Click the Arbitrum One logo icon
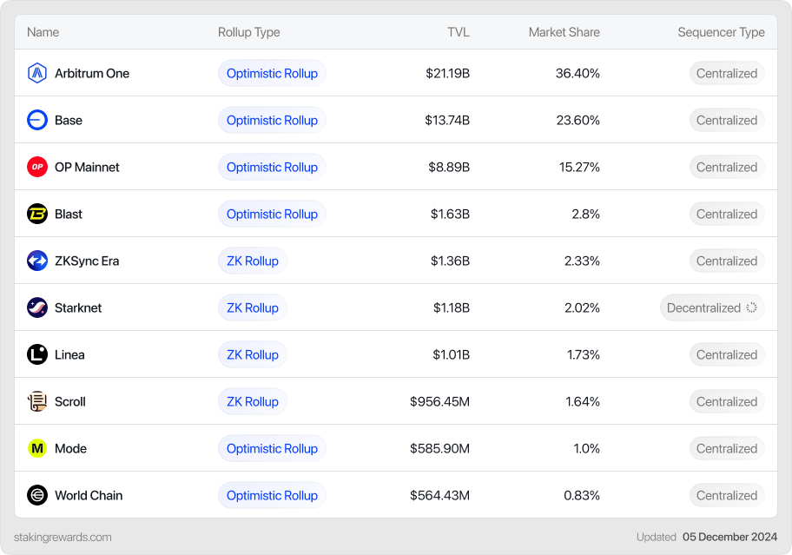The image size is (792, 555). tap(36, 73)
